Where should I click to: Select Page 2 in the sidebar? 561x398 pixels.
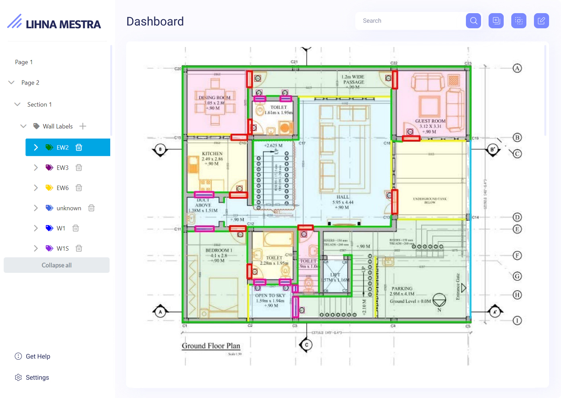30,82
